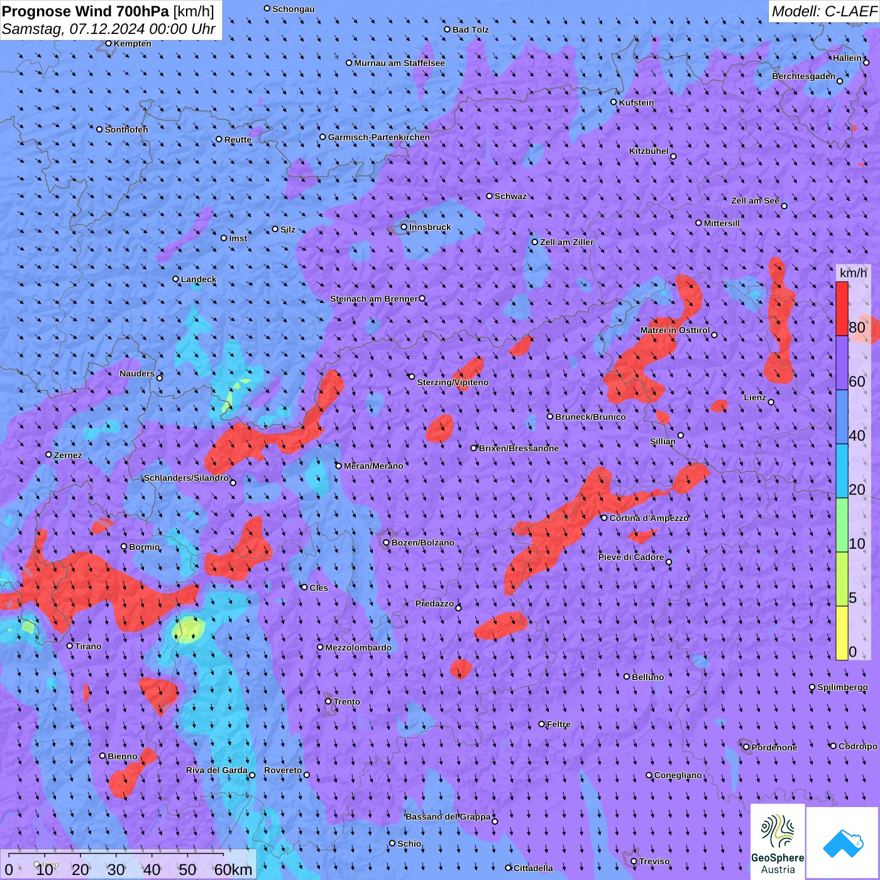Click the Zernez label
Viewport: 880px width, 880px height.
(68, 455)
